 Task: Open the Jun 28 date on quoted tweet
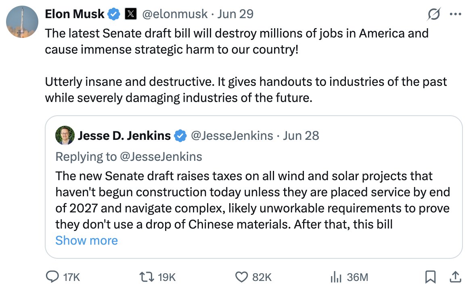pos(301,135)
